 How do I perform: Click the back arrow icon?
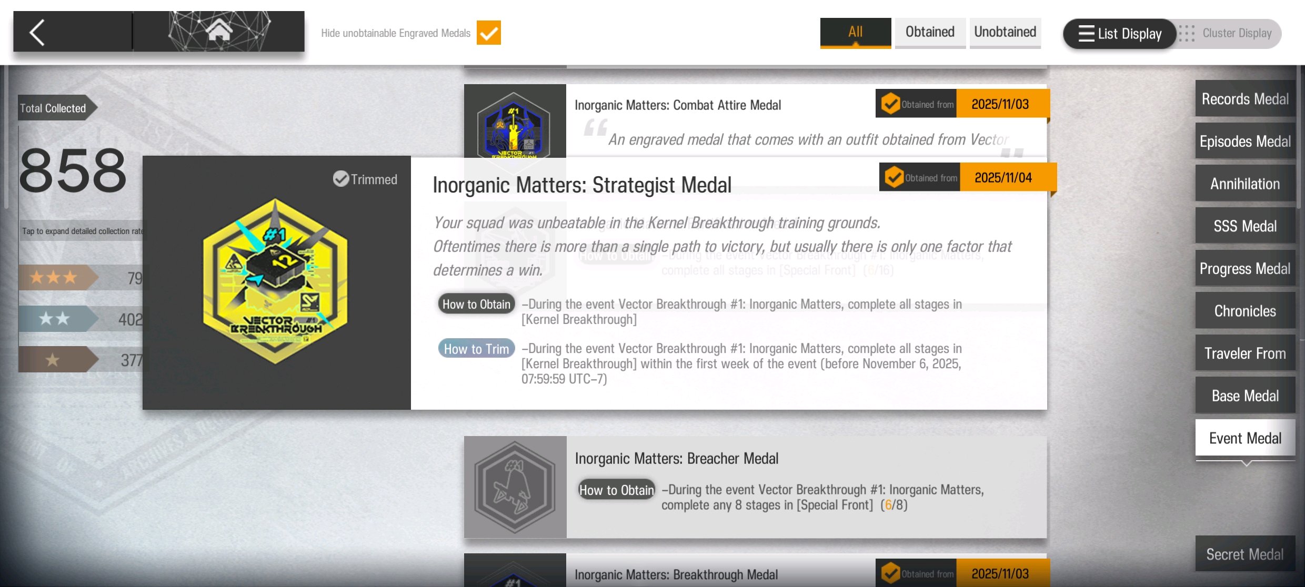click(x=38, y=33)
